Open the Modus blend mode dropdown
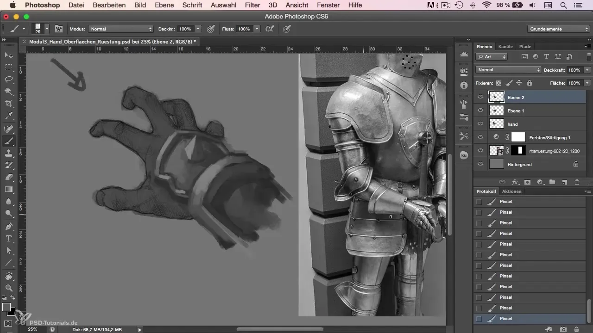This screenshot has width=593, height=333. 120,29
